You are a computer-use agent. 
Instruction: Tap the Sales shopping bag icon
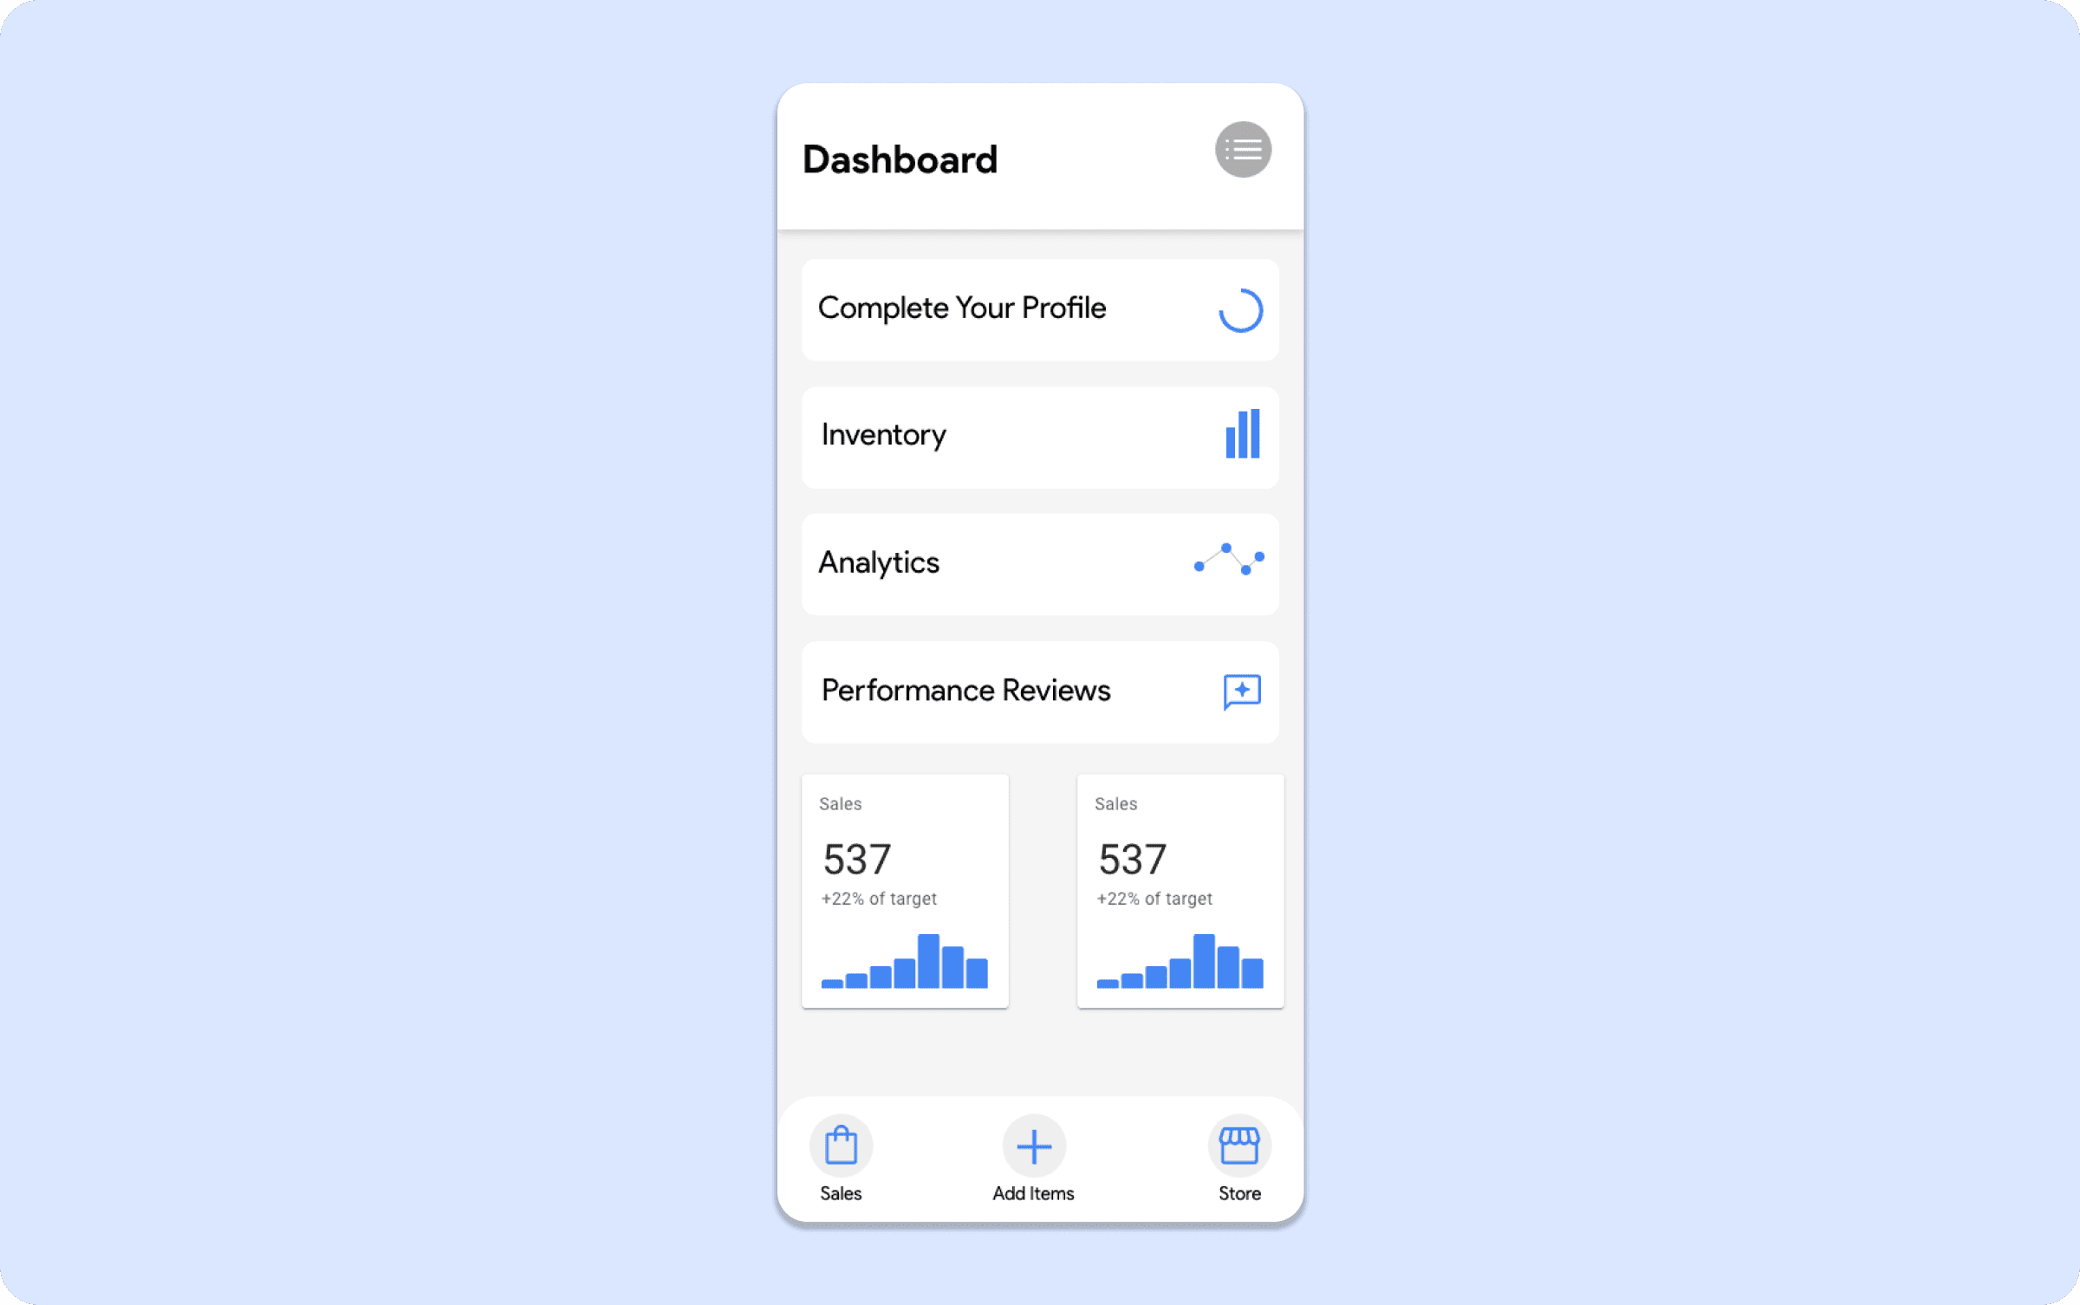840,1146
